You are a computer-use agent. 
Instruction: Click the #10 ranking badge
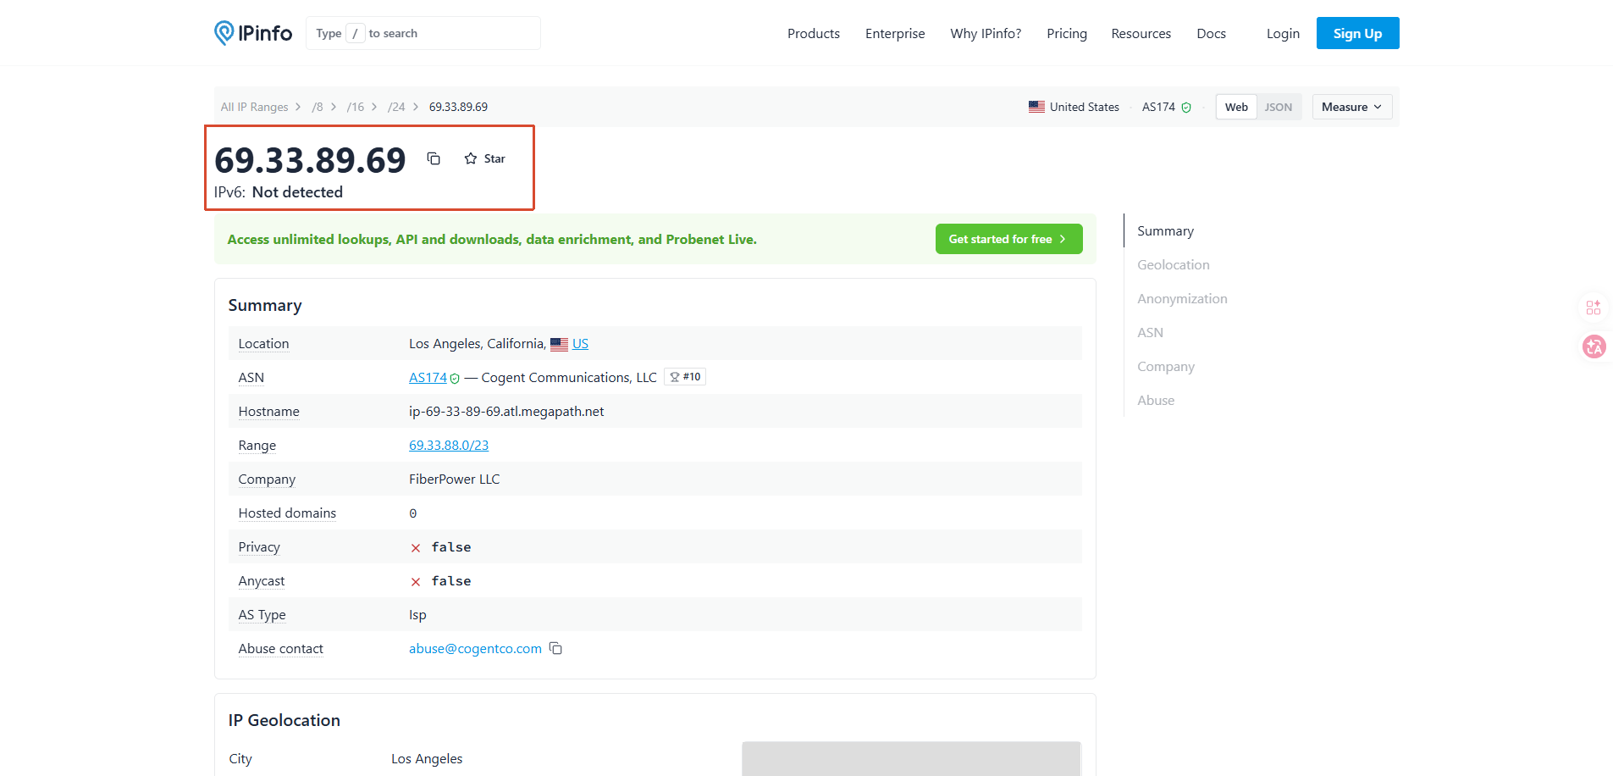click(x=685, y=377)
